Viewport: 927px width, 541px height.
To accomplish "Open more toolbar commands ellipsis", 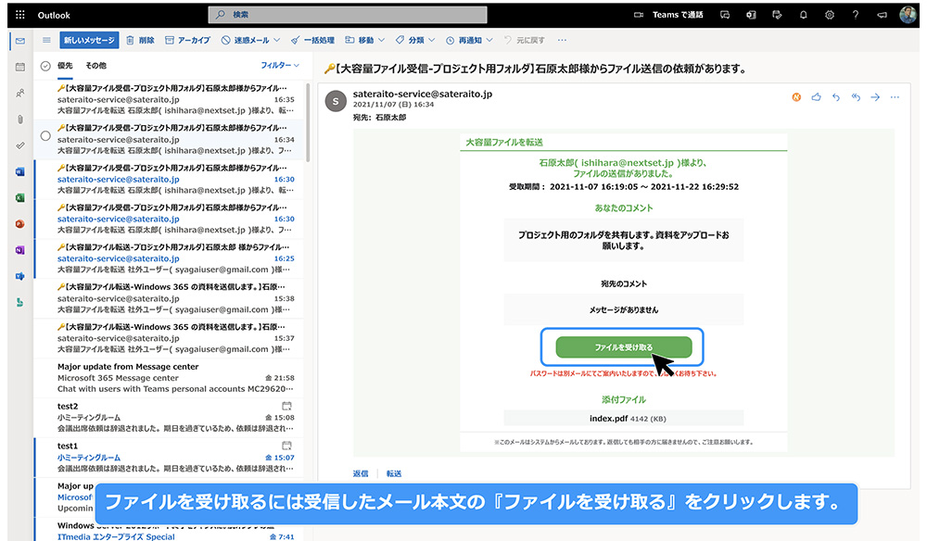I will [x=562, y=40].
